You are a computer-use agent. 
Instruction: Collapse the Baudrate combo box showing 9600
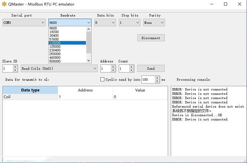coord(70,23)
